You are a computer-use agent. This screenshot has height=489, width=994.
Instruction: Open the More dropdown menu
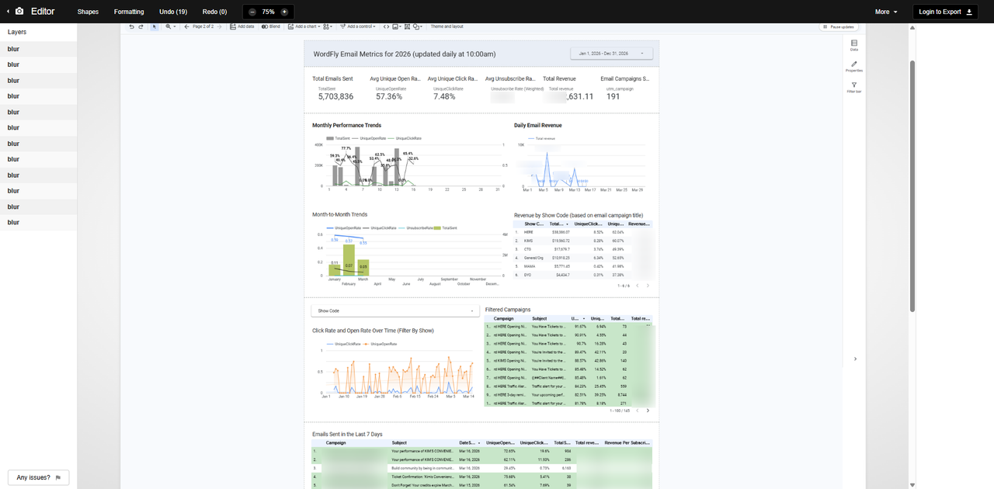click(886, 12)
